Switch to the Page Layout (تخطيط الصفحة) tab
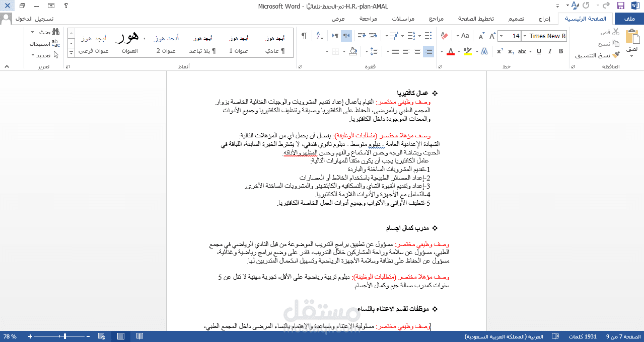Image resolution: width=644 pixels, height=342 pixels. [x=476, y=19]
